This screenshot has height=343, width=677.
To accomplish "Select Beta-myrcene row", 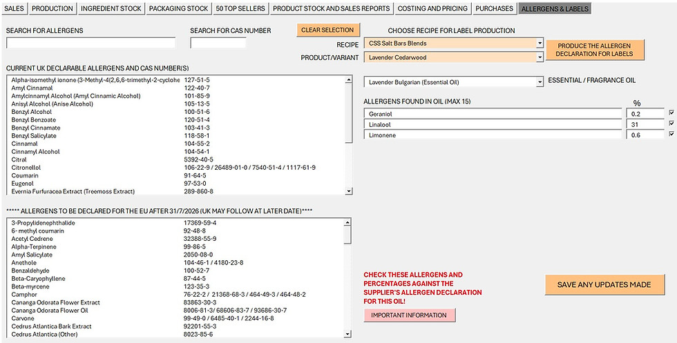I will point(175,286).
